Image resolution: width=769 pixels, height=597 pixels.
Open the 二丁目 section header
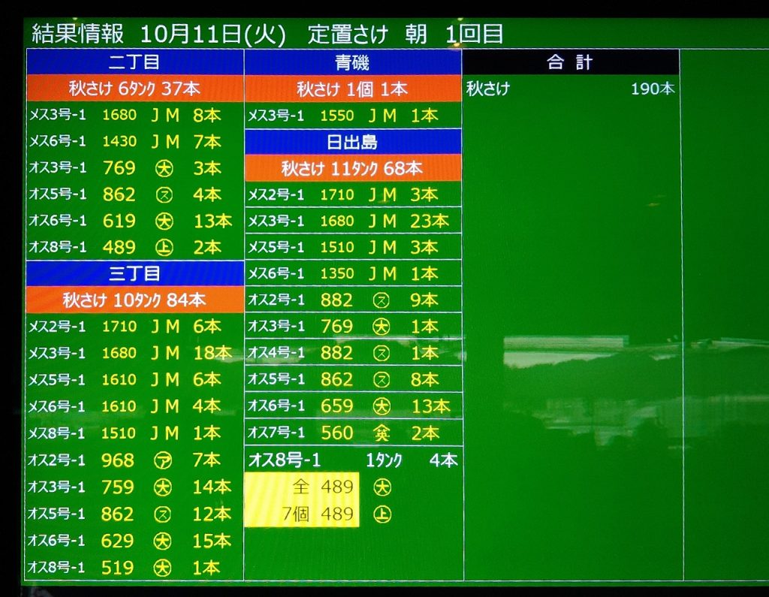(134, 62)
